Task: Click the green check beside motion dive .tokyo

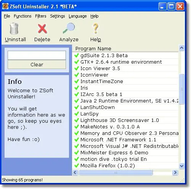Action: click(x=77, y=159)
